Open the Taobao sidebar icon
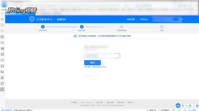Viewport: 199px width, 111px height. [2, 48]
